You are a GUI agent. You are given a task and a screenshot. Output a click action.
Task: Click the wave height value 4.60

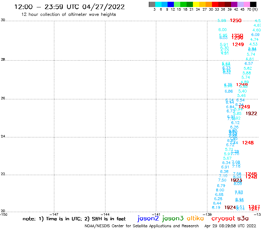pos(256,30)
